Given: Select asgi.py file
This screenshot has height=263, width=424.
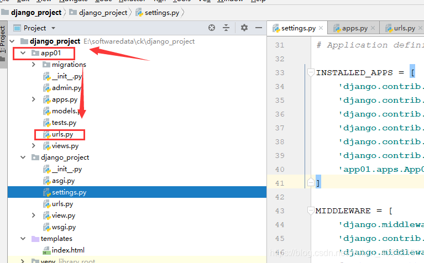Looking at the screenshot, I should coord(63,181).
